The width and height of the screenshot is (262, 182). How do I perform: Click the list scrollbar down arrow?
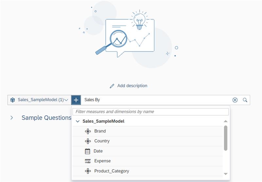(226, 174)
